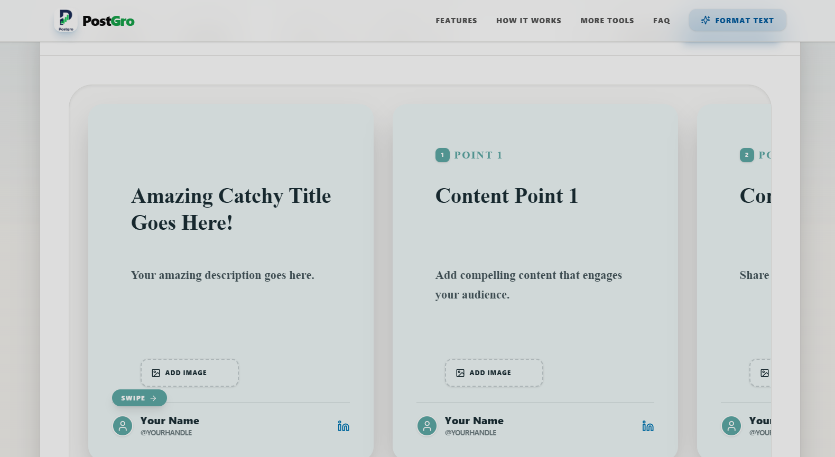The image size is (835, 457).
Task: Edit @YOURHANDLE on Point 1 slide
Action: [470, 433]
